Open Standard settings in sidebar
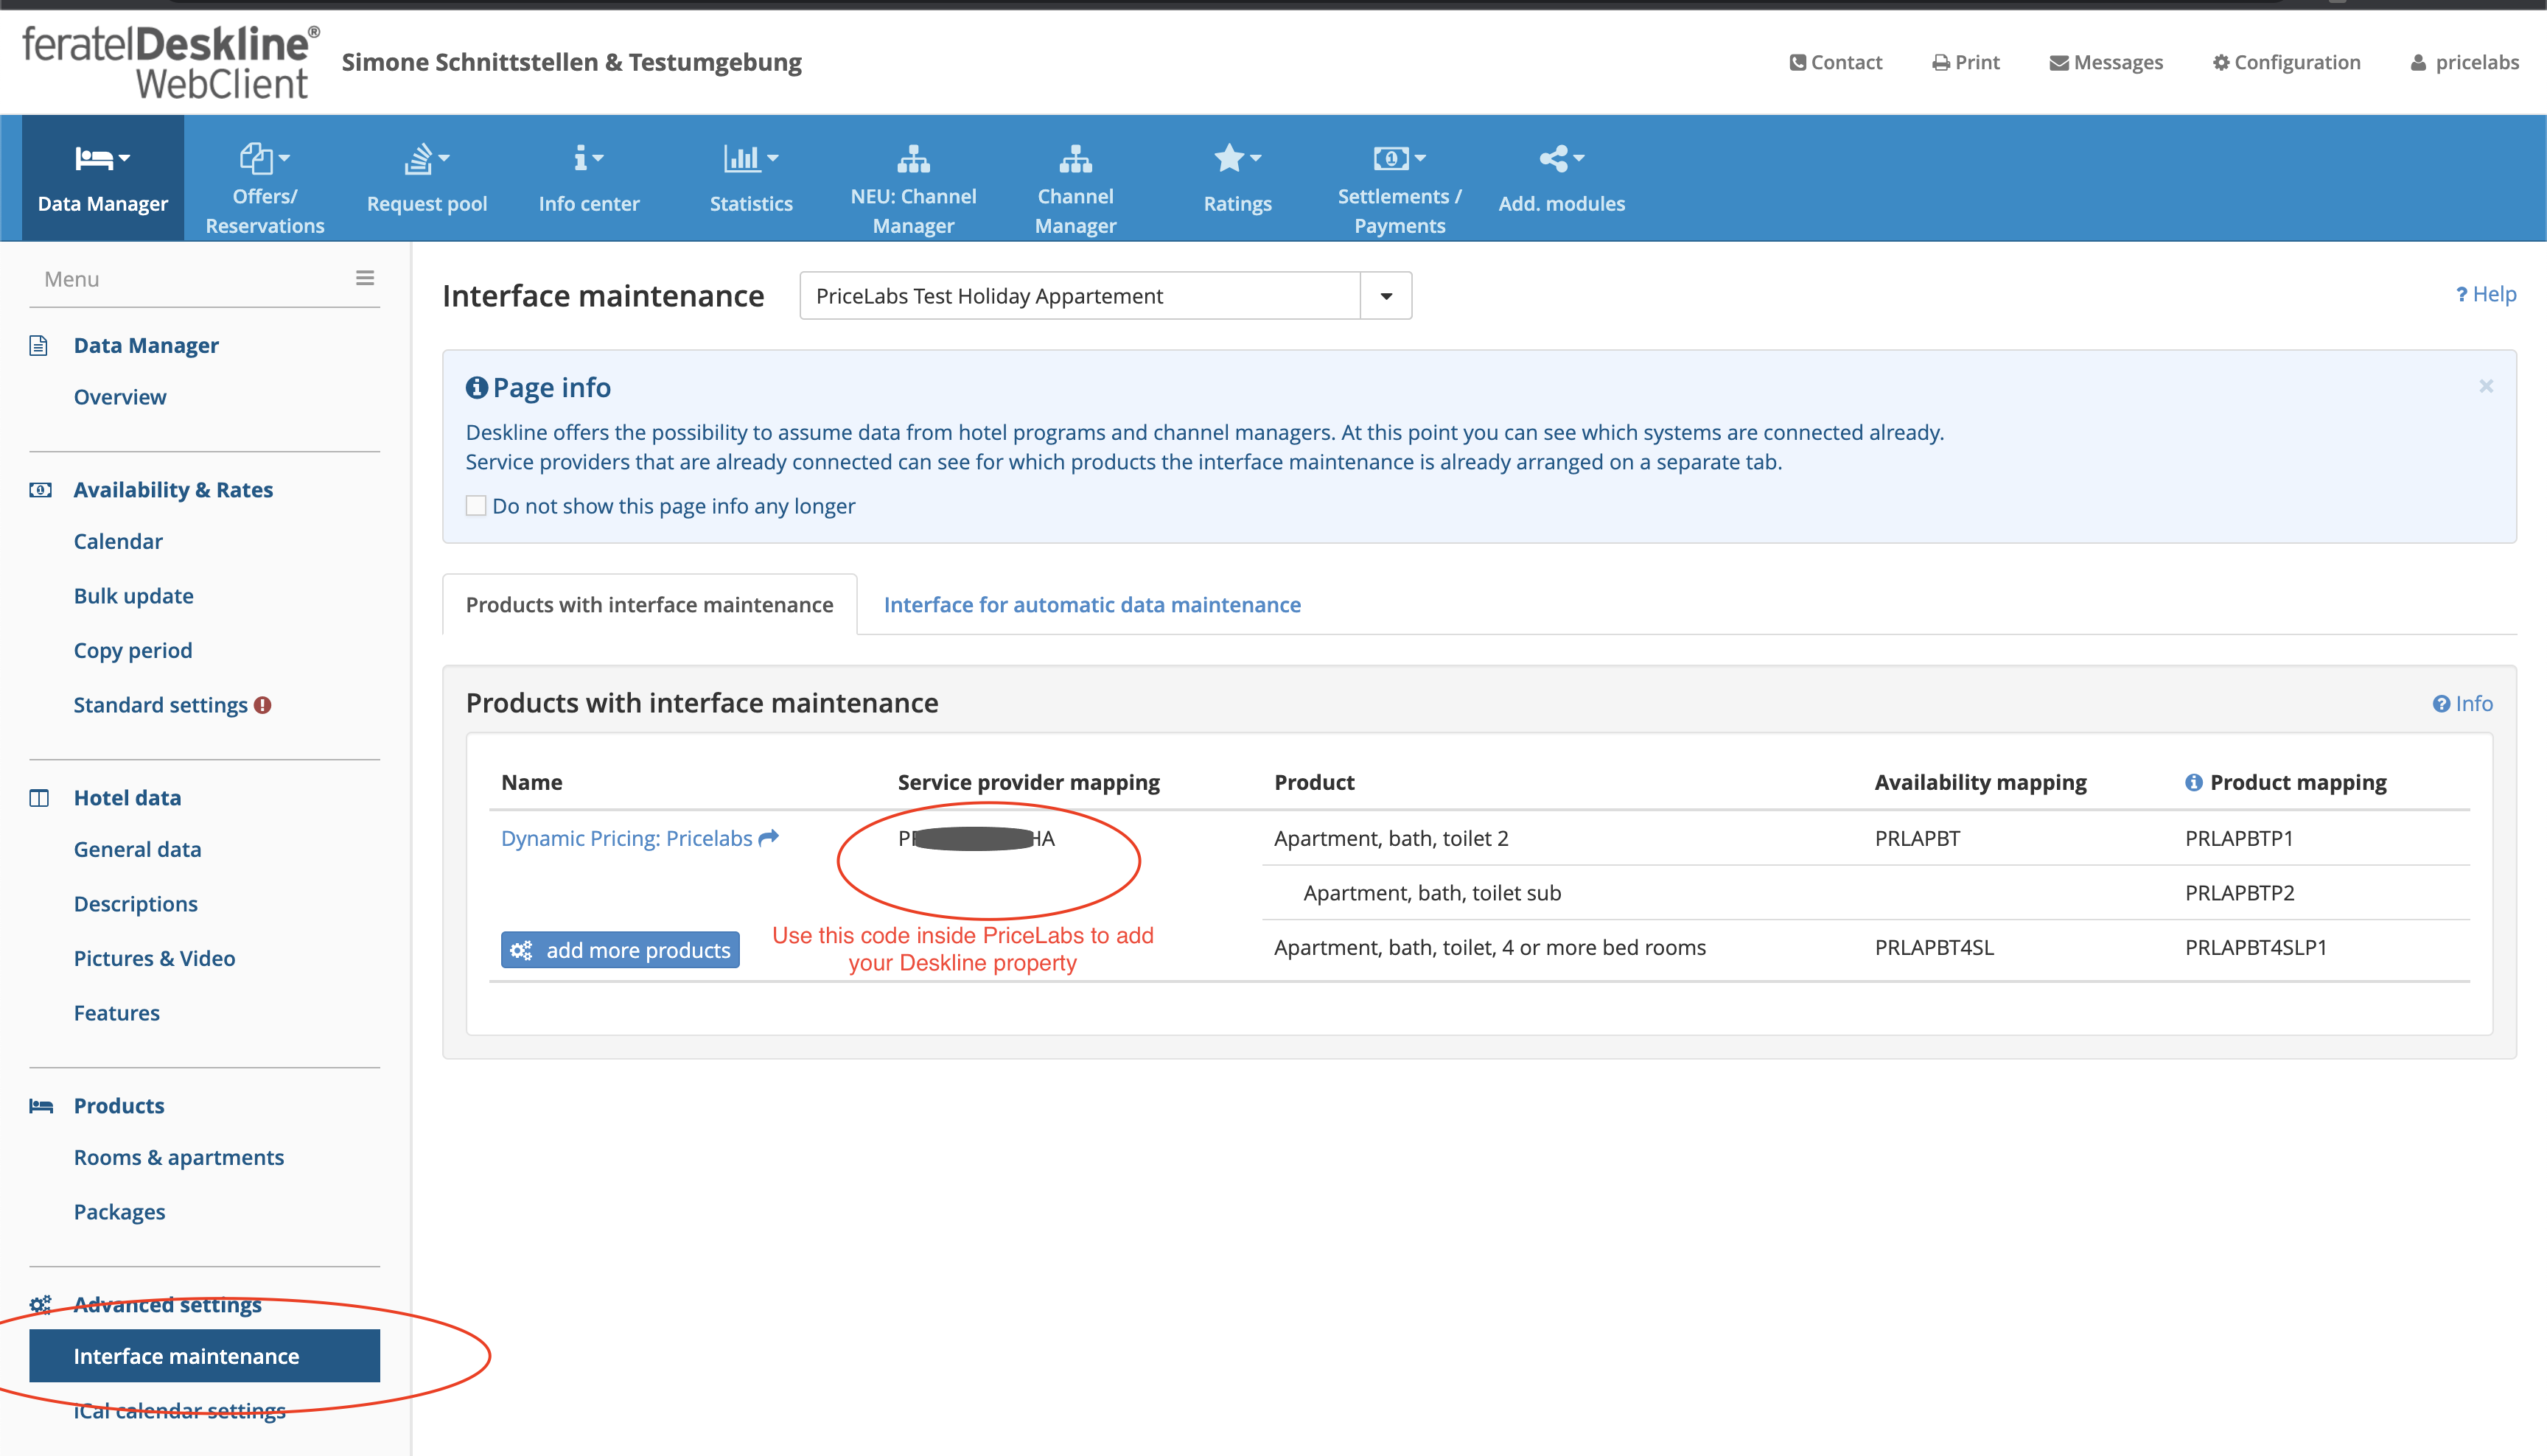 pyautogui.click(x=161, y=705)
